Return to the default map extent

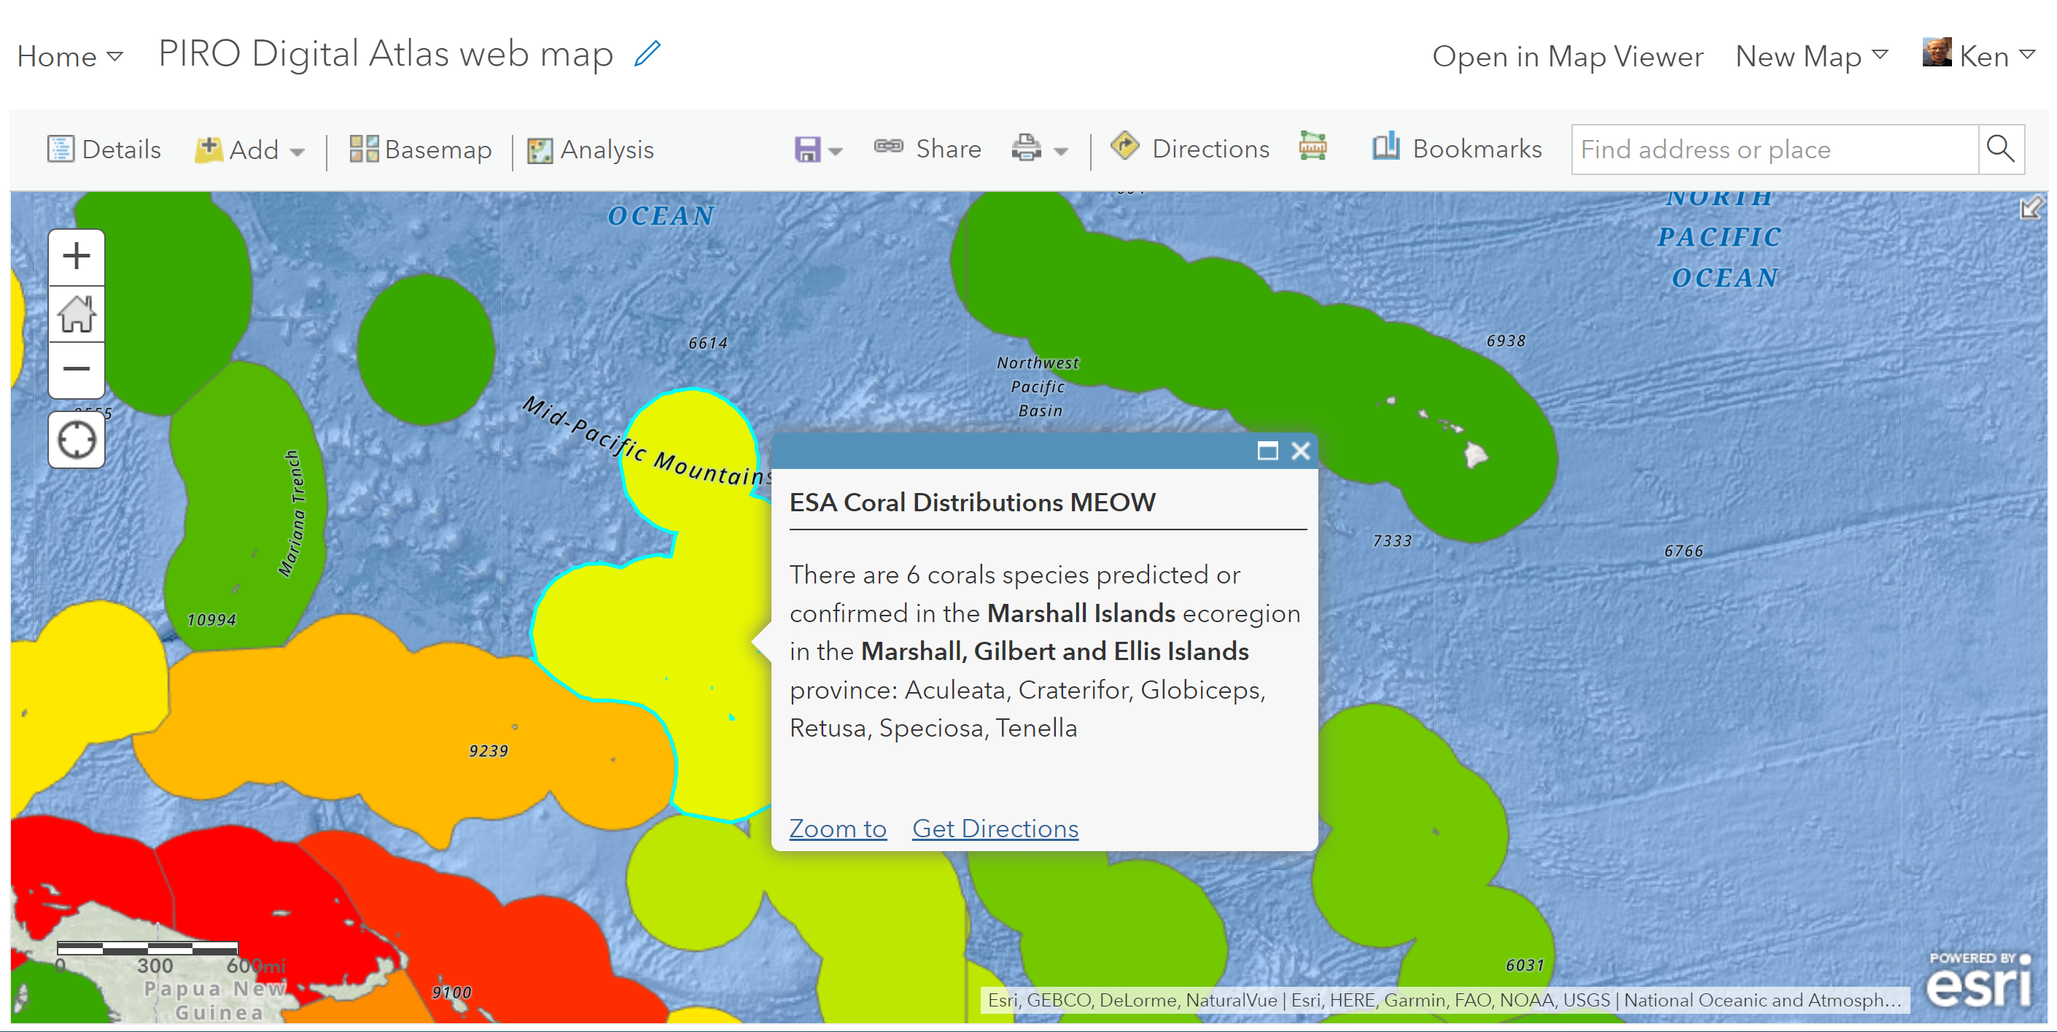pos(76,313)
